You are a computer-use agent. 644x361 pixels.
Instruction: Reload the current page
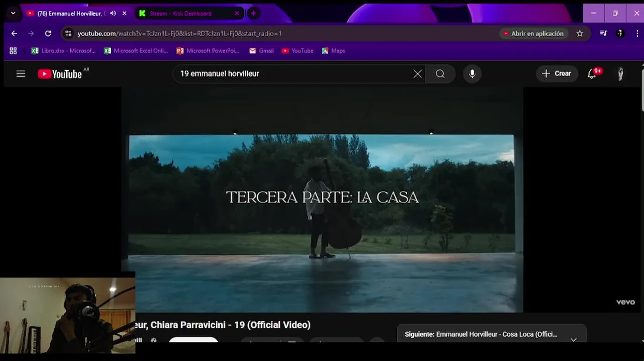point(48,34)
